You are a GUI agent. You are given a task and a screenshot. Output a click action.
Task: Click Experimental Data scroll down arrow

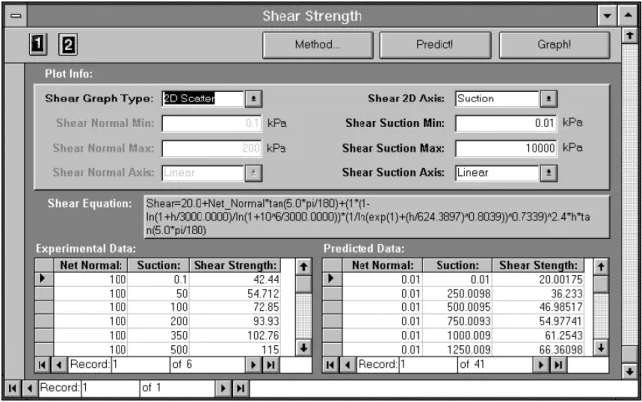click(303, 348)
